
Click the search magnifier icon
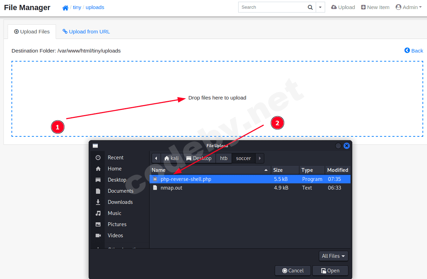310,7
